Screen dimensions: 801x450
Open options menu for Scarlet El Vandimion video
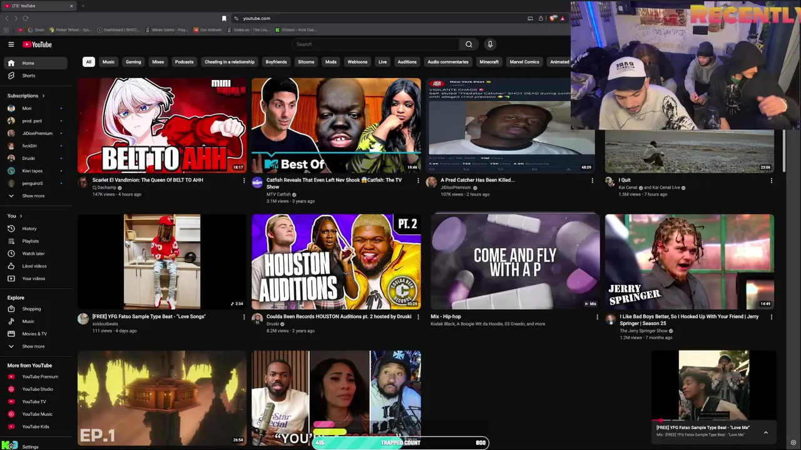click(244, 181)
